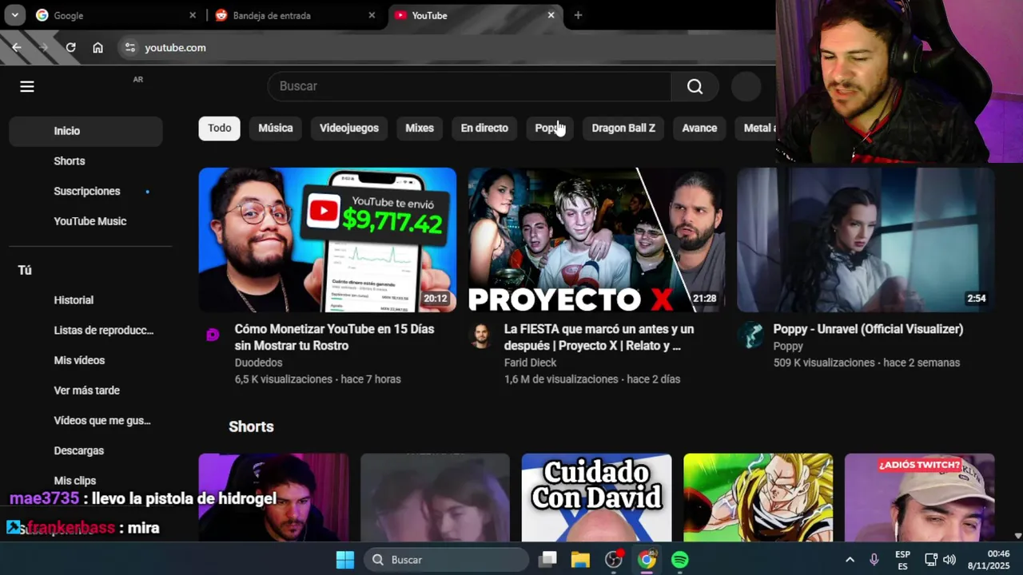
Task: Close the YouTube tab
Action: tap(551, 15)
